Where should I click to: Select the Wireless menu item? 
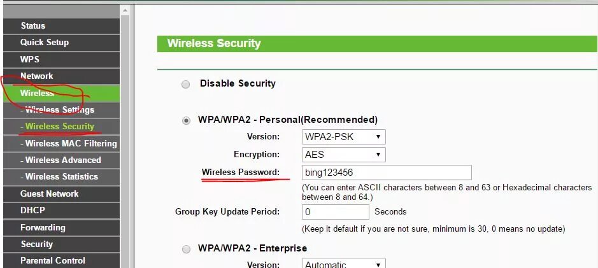pyautogui.click(x=61, y=93)
